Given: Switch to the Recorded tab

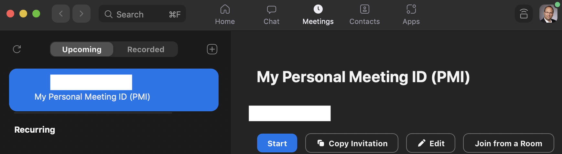Looking at the screenshot, I should click(146, 49).
